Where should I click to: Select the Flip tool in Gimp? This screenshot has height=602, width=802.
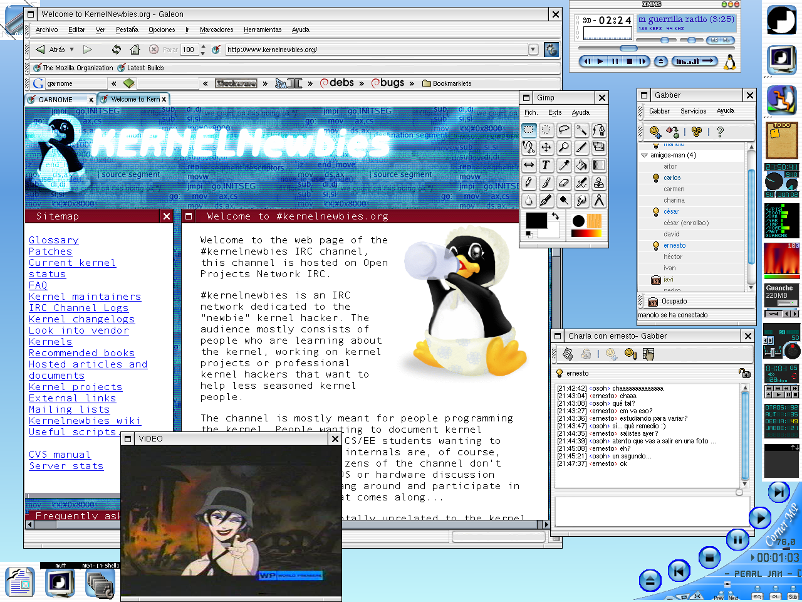[529, 165]
